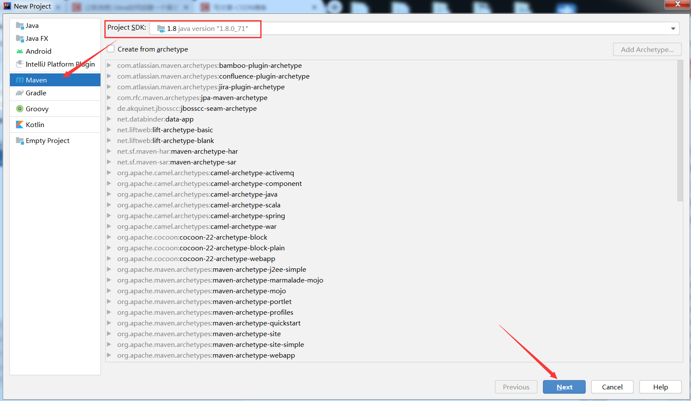Expand lift-archetype-basic node
The image size is (691, 401).
[x=109, y=130]
